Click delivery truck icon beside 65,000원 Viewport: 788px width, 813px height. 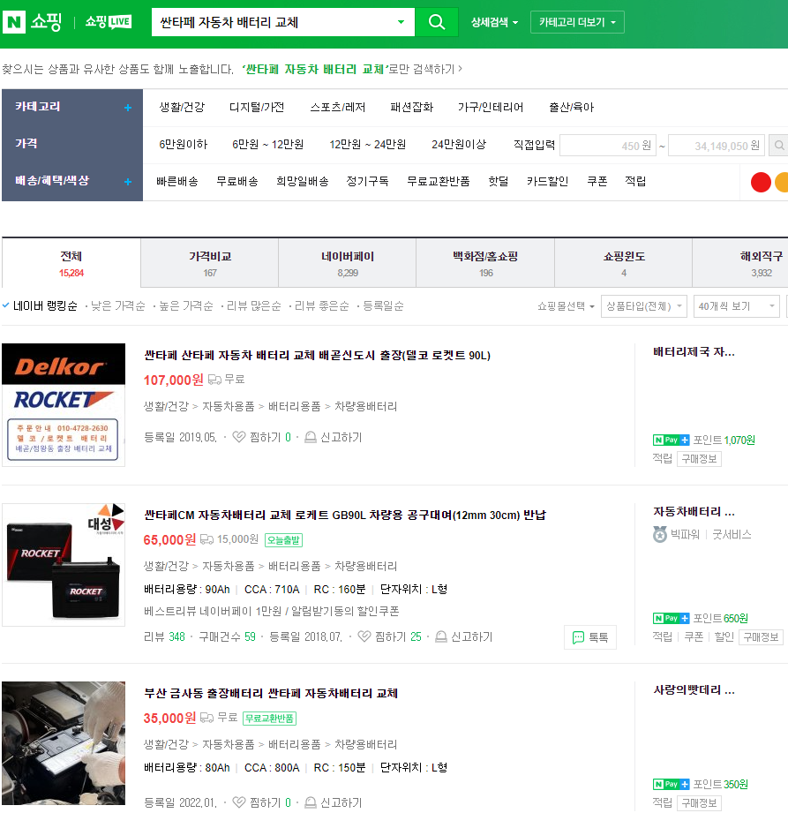pyautogui.click(x=206, y=539)
